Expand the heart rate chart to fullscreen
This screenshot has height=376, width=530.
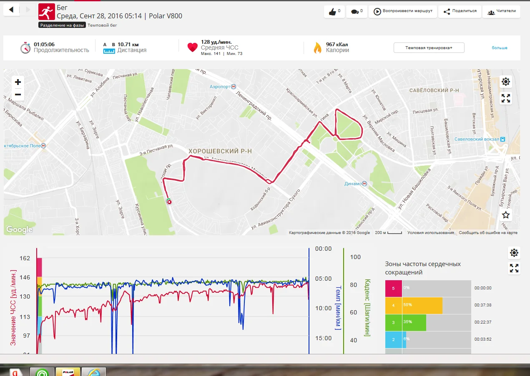tap(514, 269)
